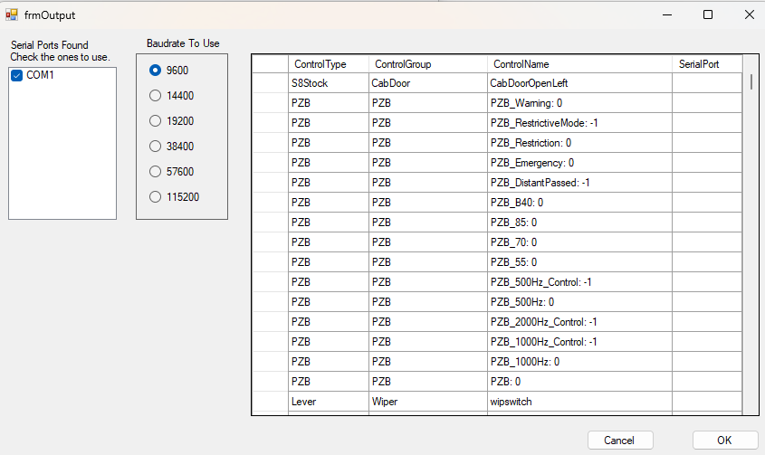Click the ControlGroup column header

tap(427, 64)
